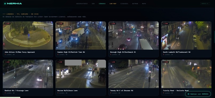
Task: Click the location pin under Camden High St/Kentish Town Rd
Action: 58,55
